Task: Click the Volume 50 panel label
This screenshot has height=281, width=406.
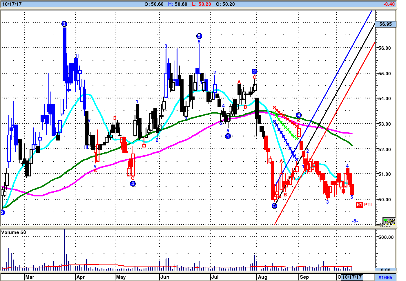Action: pyautogui.click(x=13, y=232)
